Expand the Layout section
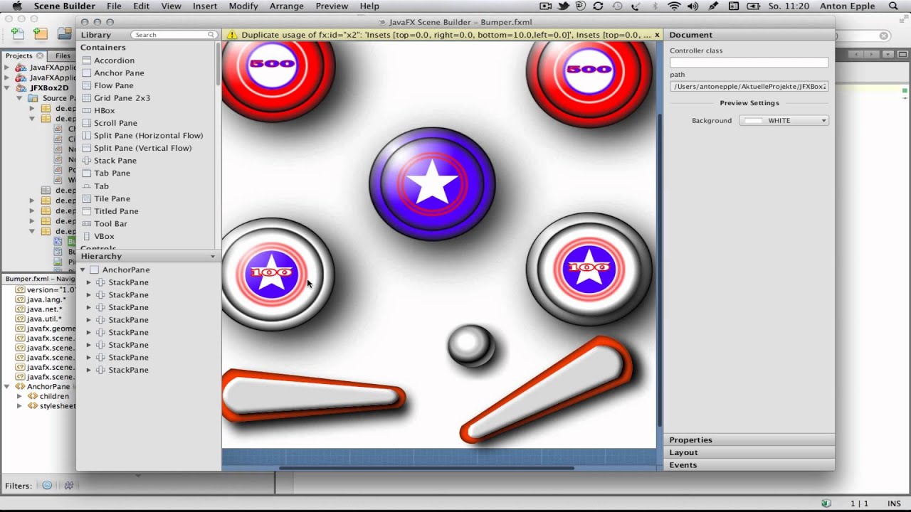The width and height of the screenshot is (911, 512). coord(749,453)
